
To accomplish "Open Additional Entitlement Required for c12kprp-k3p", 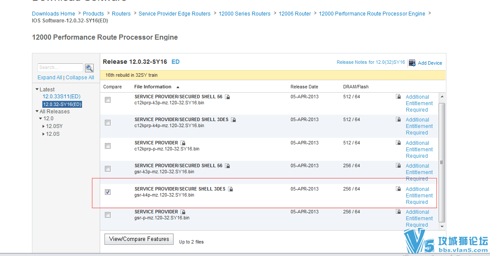I will [419, 103].
